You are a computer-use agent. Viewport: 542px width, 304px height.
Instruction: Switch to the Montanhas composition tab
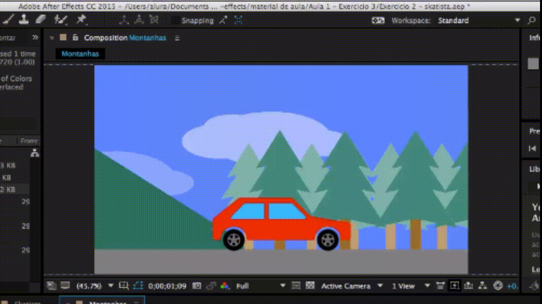[x=80, y=53]
